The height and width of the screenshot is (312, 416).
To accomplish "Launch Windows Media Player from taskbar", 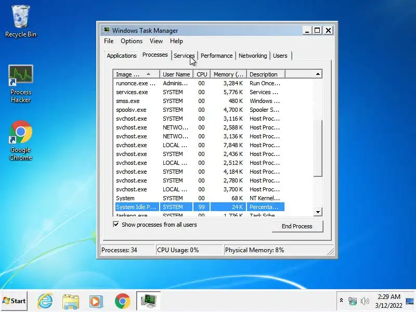I will click(x=96, y=301).
